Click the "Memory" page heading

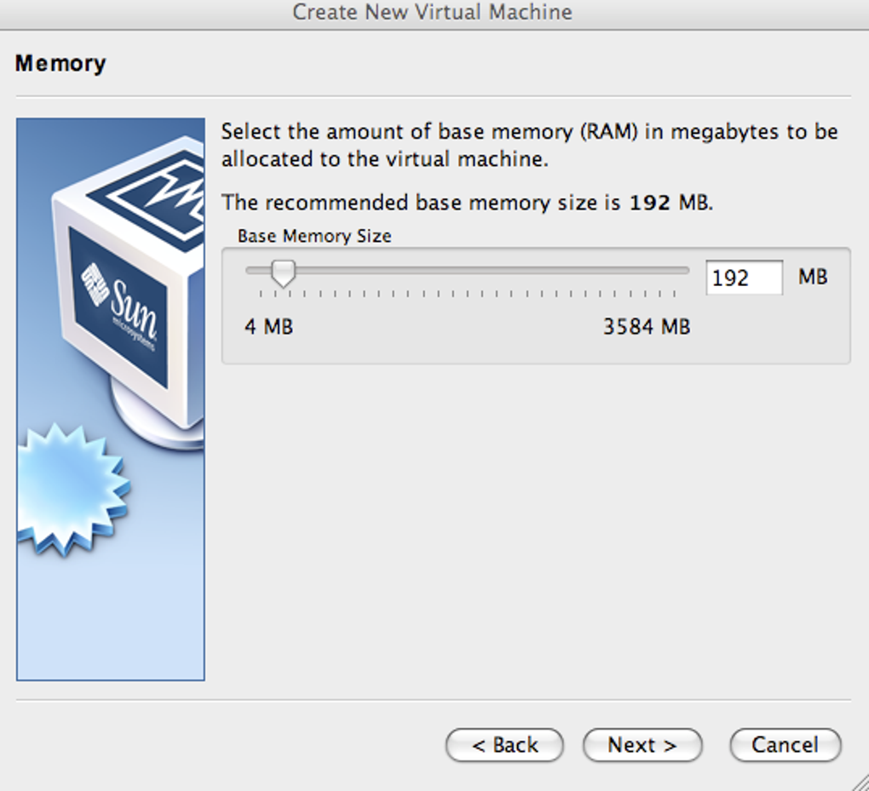[60, 64]
